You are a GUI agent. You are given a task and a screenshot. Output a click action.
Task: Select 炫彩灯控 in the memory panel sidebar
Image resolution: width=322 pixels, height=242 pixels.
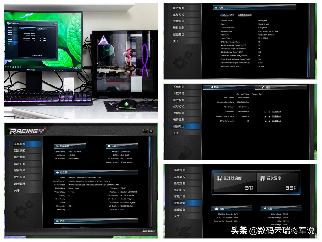[184, 14]
